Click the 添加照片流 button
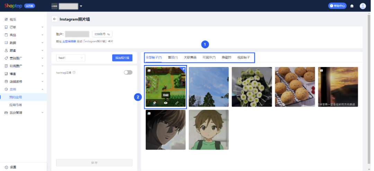 122,58
